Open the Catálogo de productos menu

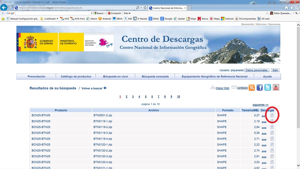[76, 76]
